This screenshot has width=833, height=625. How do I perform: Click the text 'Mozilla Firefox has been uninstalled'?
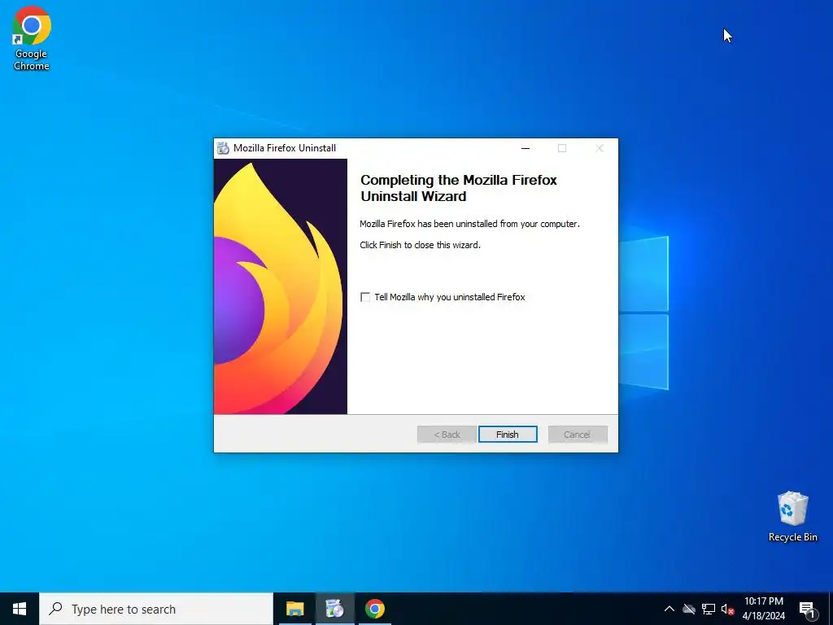(x=430, y=224)
